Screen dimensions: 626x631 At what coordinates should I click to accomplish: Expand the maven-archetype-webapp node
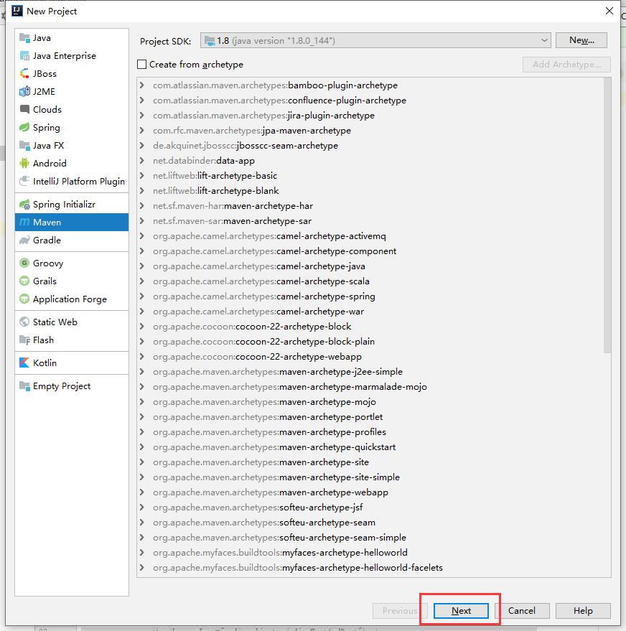point(143,492)
